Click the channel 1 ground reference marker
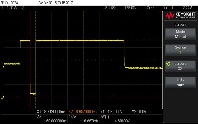 (x=2, y=97)
